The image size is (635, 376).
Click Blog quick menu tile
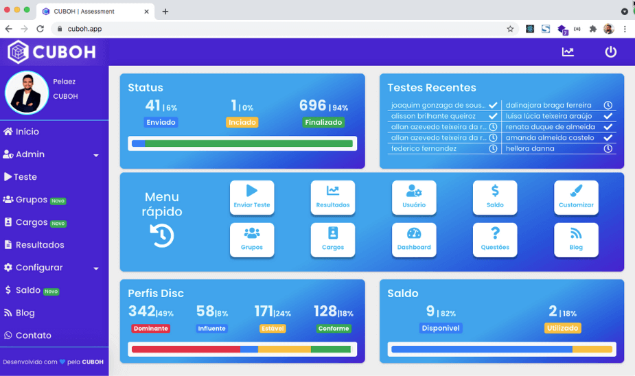click(x=576, y=239)
